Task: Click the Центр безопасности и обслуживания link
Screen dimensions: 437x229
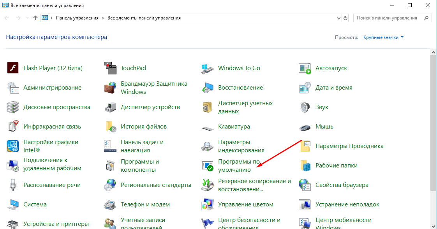Action: (x=249, y=224)
